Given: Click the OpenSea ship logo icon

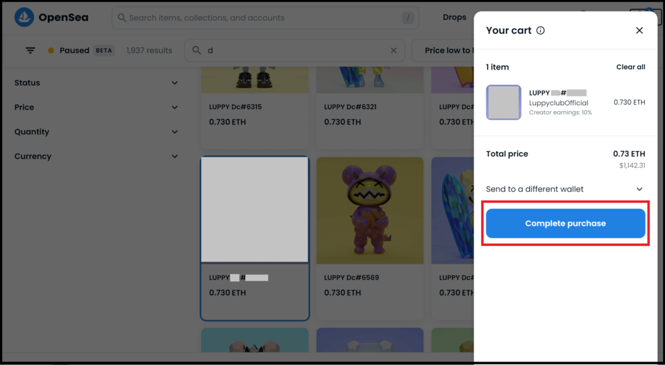Looking at the screenshot, I should point(24,18).
